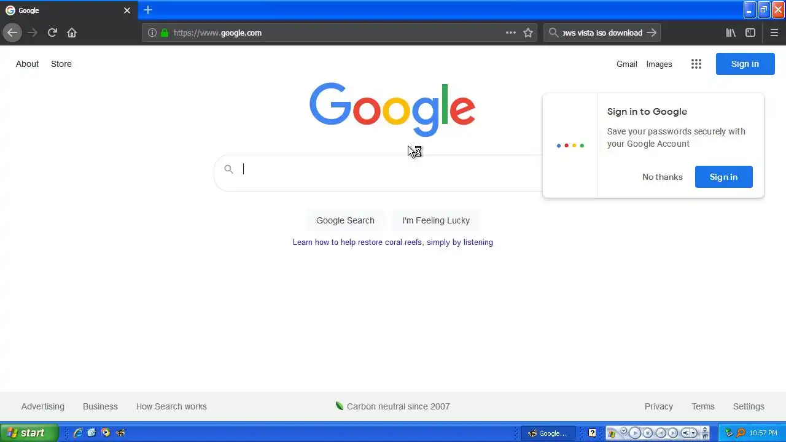Click the green padlock security icon

[x=165, y=33]
